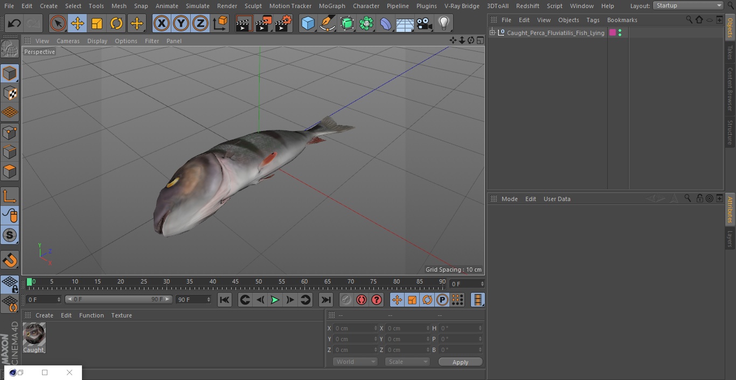Viewport: 736px width, 380px height.
Task: Click the Apply coordinates button
Action: 460,362
